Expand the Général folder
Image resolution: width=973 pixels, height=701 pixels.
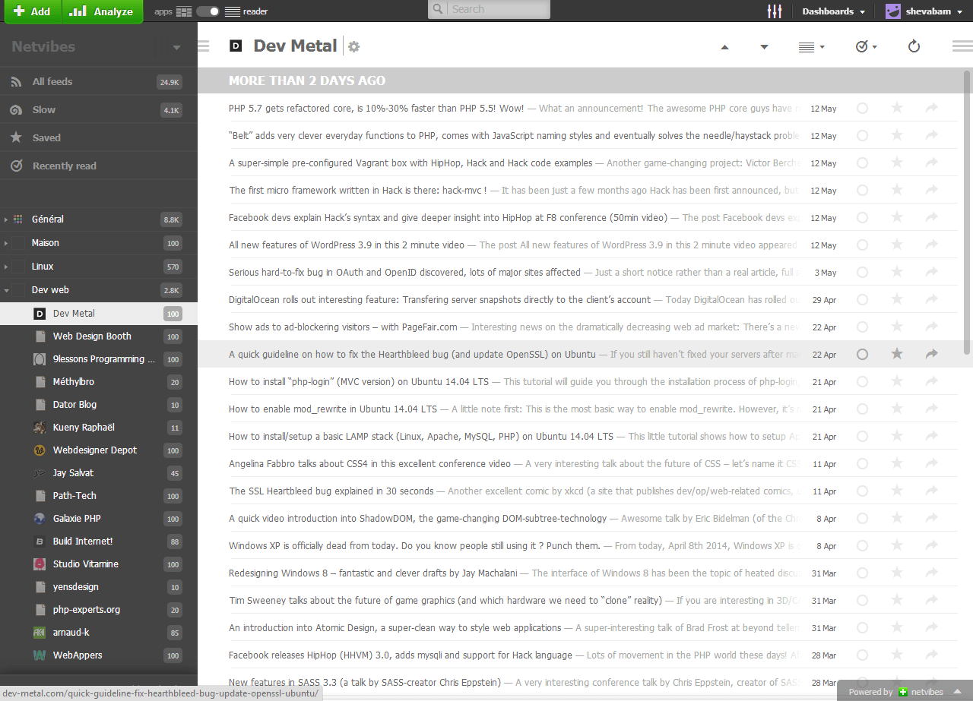pyautogui.click(x=6, y=219)
